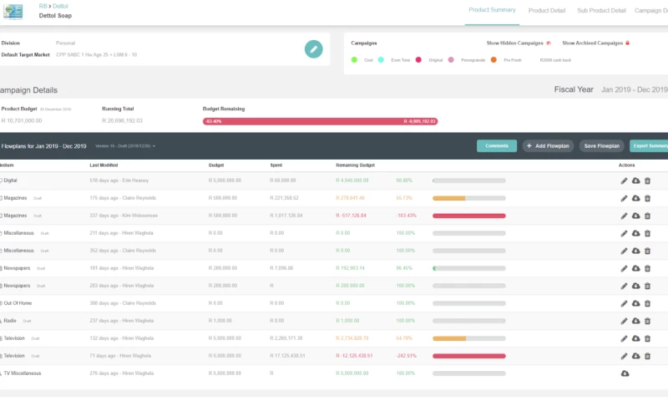Switch to Product Summary tab

492,10
